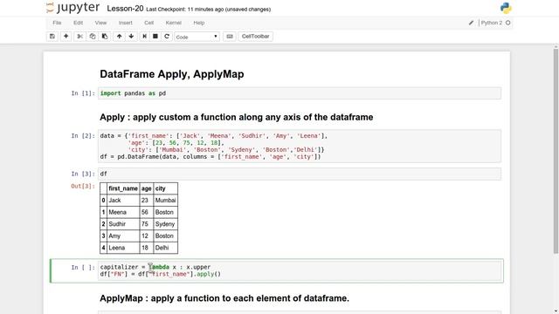This screenshot has width=559, height=314.
Task: Click into the In [3] df cell
Action: tap(300, 174)
